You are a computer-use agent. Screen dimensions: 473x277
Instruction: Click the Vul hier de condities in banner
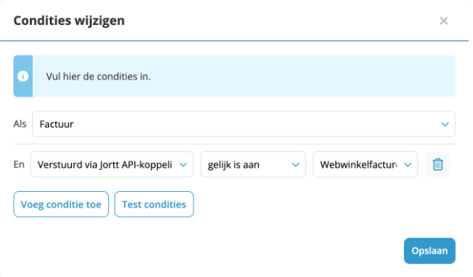[98, 77]
